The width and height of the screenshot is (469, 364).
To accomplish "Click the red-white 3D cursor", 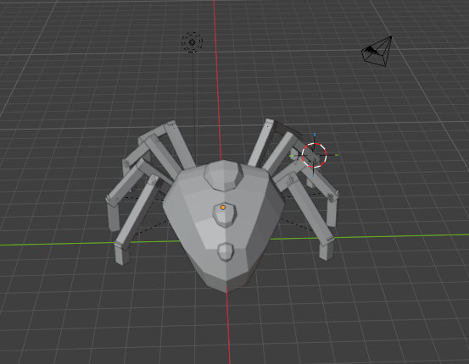I will pos(314,155).
